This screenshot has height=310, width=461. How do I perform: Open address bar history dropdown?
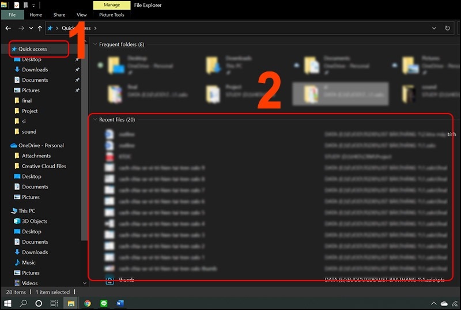(435, 28)
